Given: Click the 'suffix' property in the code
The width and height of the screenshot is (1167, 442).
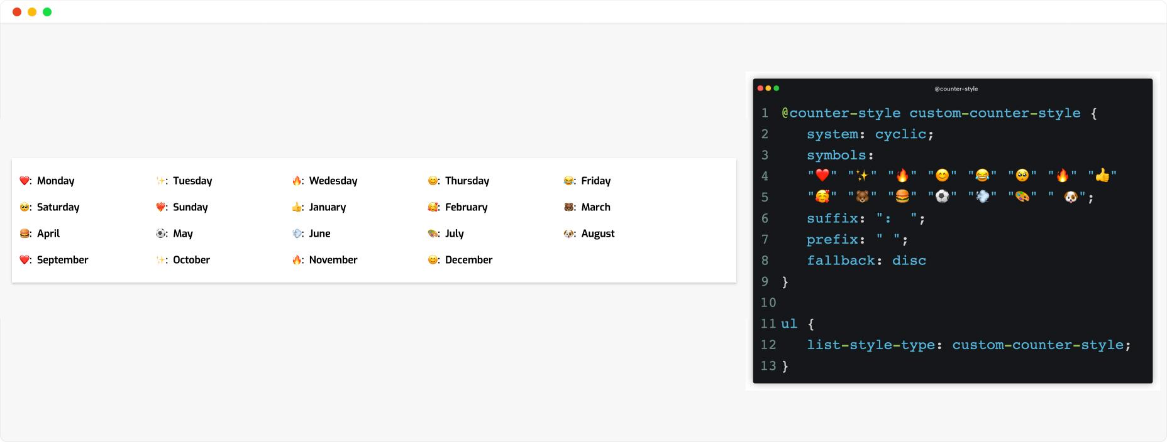Looking at the screenshot, I should pyautogui.click(x=832, y=218).
